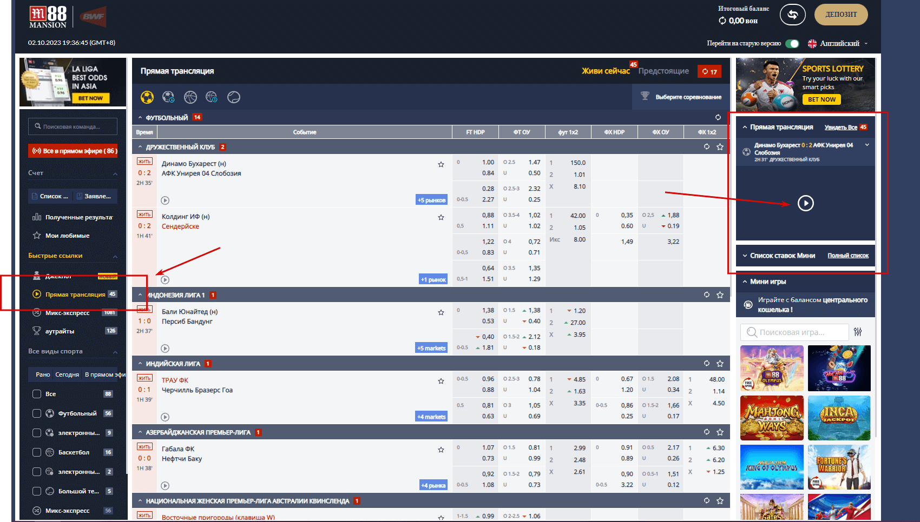Open stream icon for Бали Юнайтед match
Image resolution: width=920 pixels, height=522 pixels.
coord(165,349)
